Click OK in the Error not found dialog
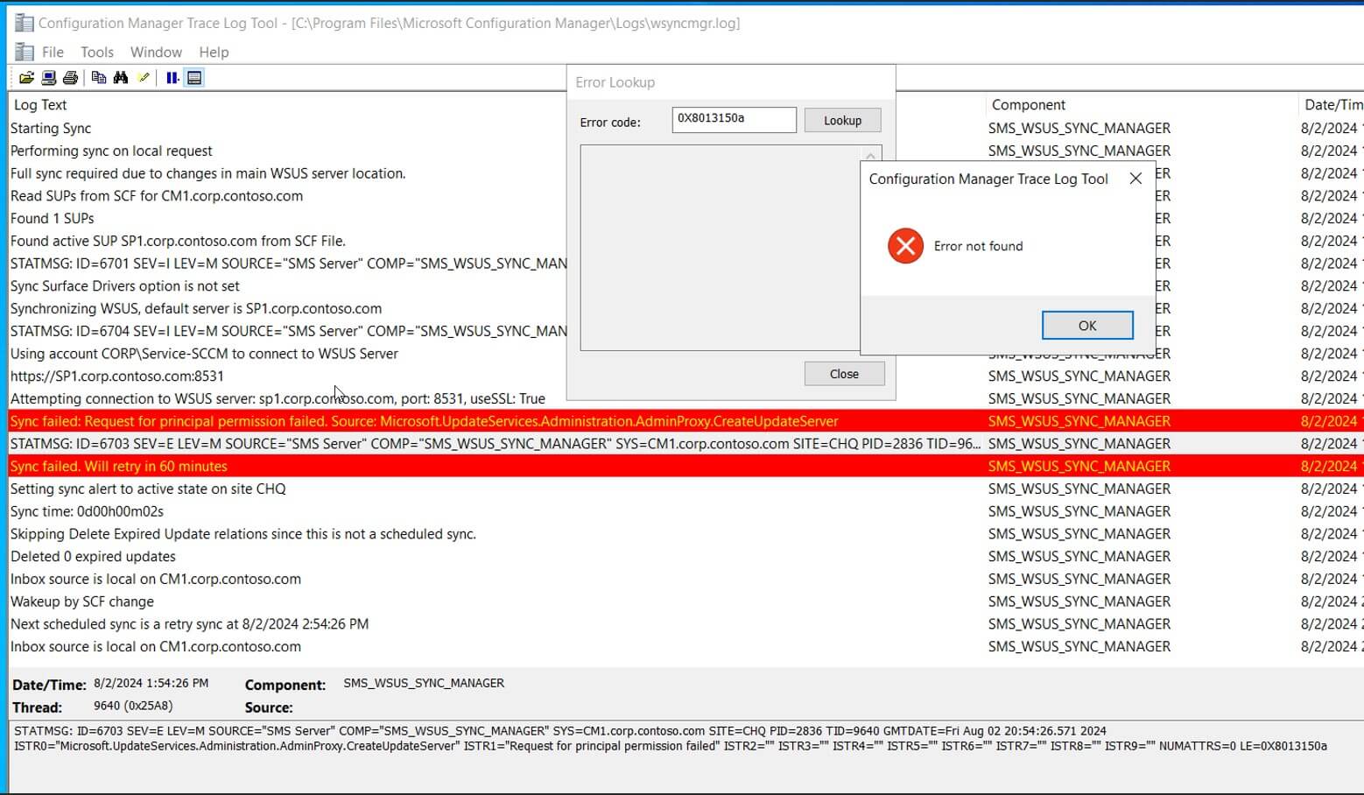Screen dimensions: 1364x795 (x=1087, y=326)
